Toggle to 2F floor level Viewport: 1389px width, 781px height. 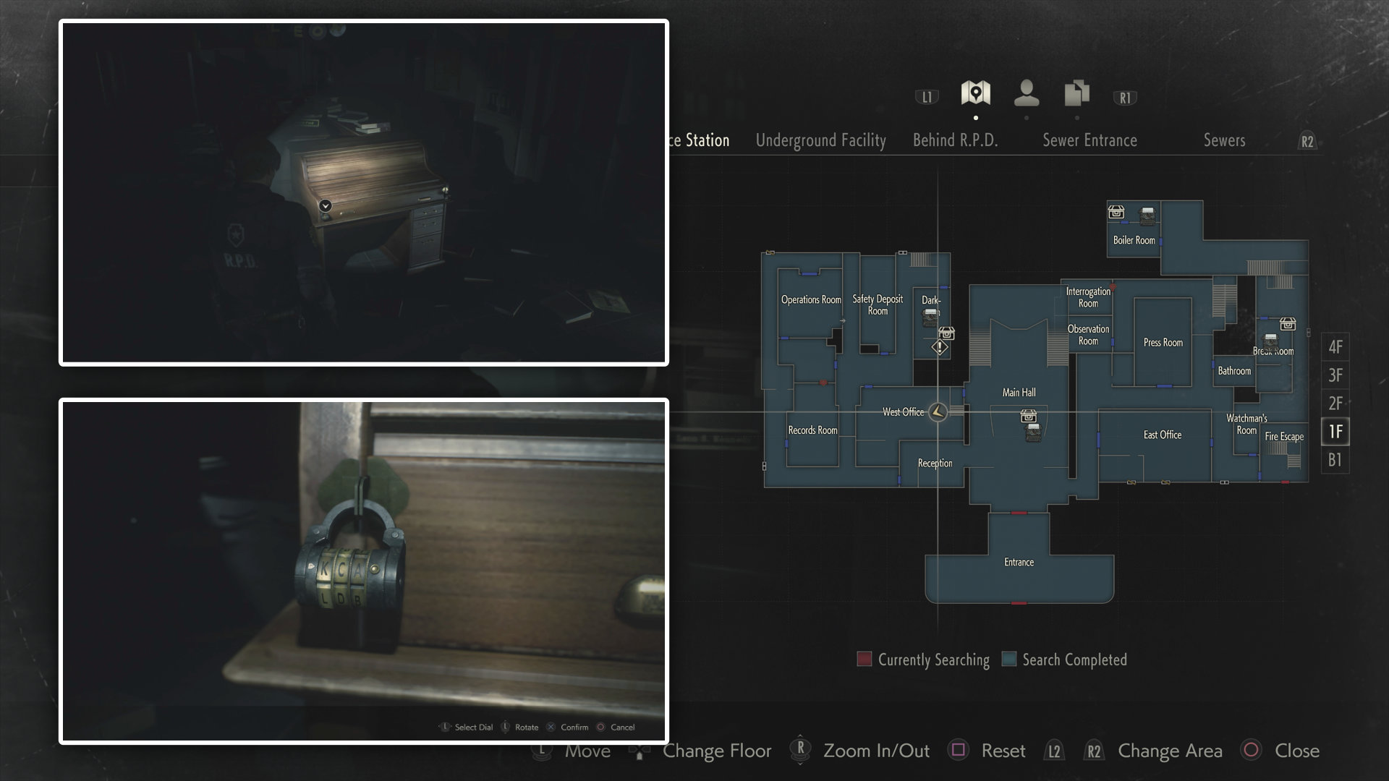click(x=1335, y=402)
